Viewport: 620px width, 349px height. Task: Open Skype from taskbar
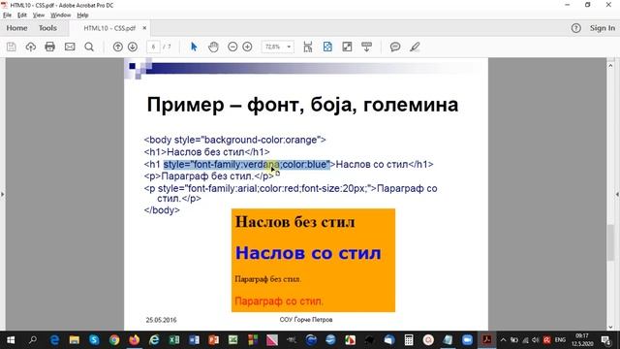(94, 340)
